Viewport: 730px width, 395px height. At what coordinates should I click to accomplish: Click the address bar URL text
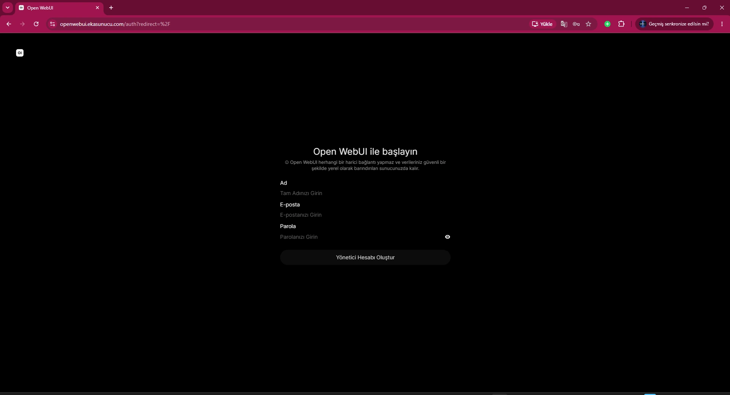coord(115,24)
